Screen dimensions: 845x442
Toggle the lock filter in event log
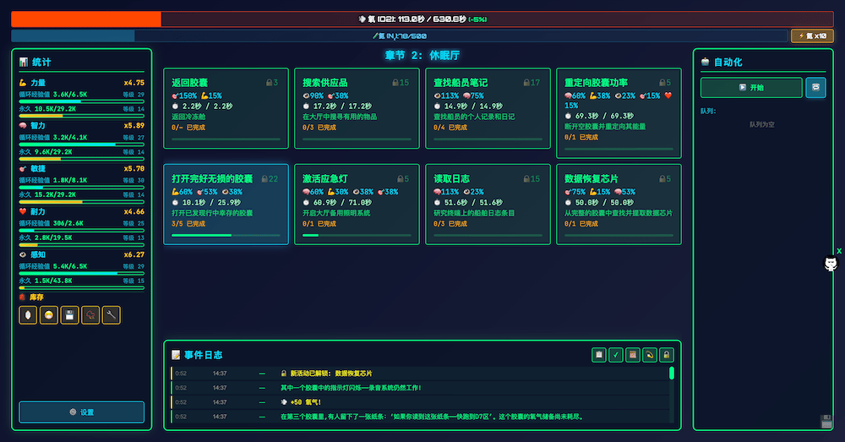point(666,355)
